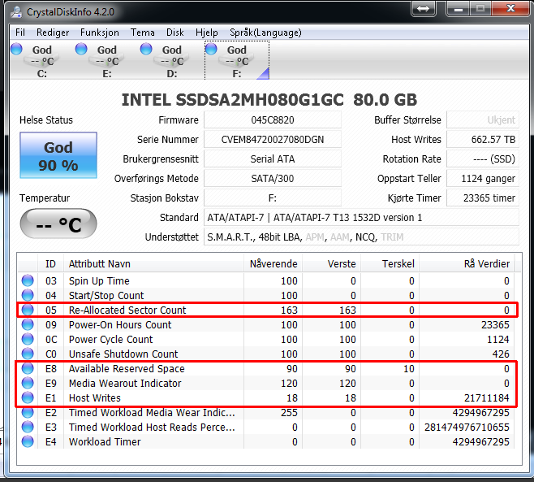Select the Workload Timer row name
Screen dimensions: 534x482
click(x=105, y=442)
